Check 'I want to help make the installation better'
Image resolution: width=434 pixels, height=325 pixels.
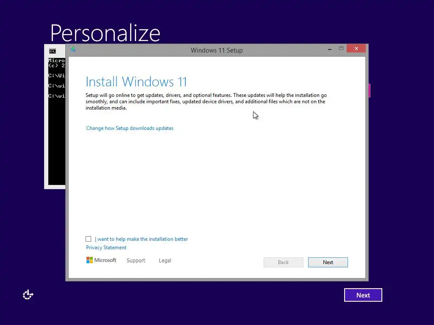[88, 239]
